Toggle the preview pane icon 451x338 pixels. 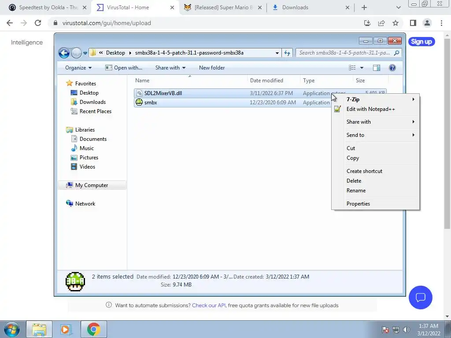pos(376,67)
